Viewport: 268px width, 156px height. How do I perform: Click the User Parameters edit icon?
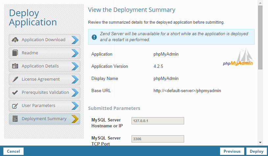coord(15,106)
